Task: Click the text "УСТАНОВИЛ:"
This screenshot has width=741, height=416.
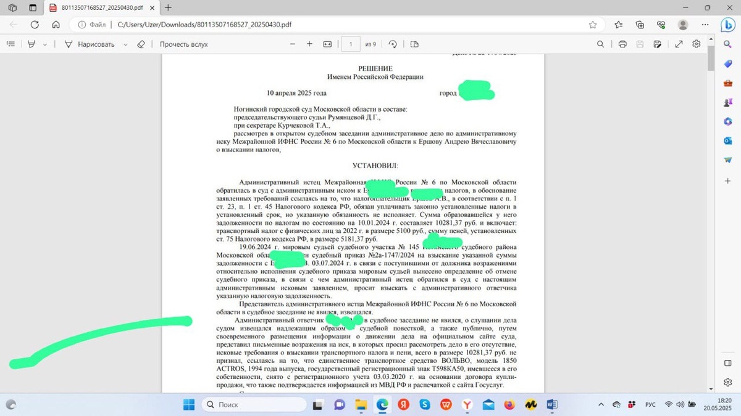Action: coord(375,166)
